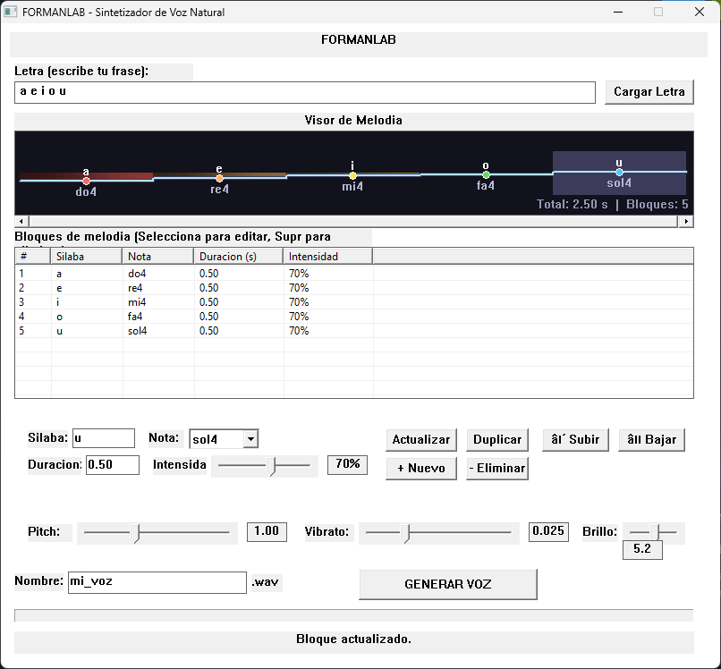This screenshot has height=669, width=721.
Task: Click the Vibrato value 0.025
Action: coord(548,531)
